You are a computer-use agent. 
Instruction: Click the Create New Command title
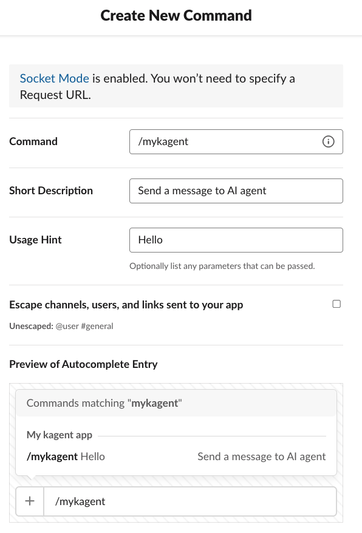point(176,16)
